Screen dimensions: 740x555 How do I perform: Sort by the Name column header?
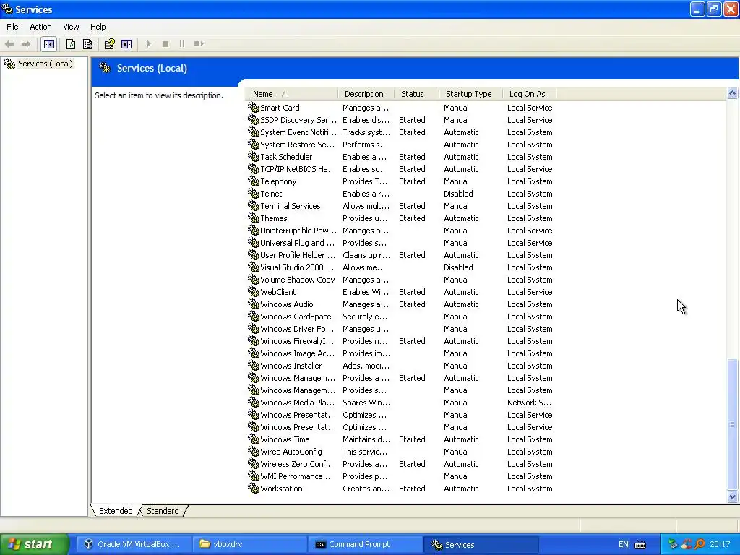[291, 94]
